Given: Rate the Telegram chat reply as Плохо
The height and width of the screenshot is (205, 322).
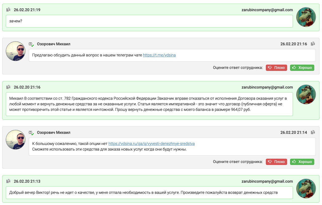Looking at the screenshot, I should (276, 68).
